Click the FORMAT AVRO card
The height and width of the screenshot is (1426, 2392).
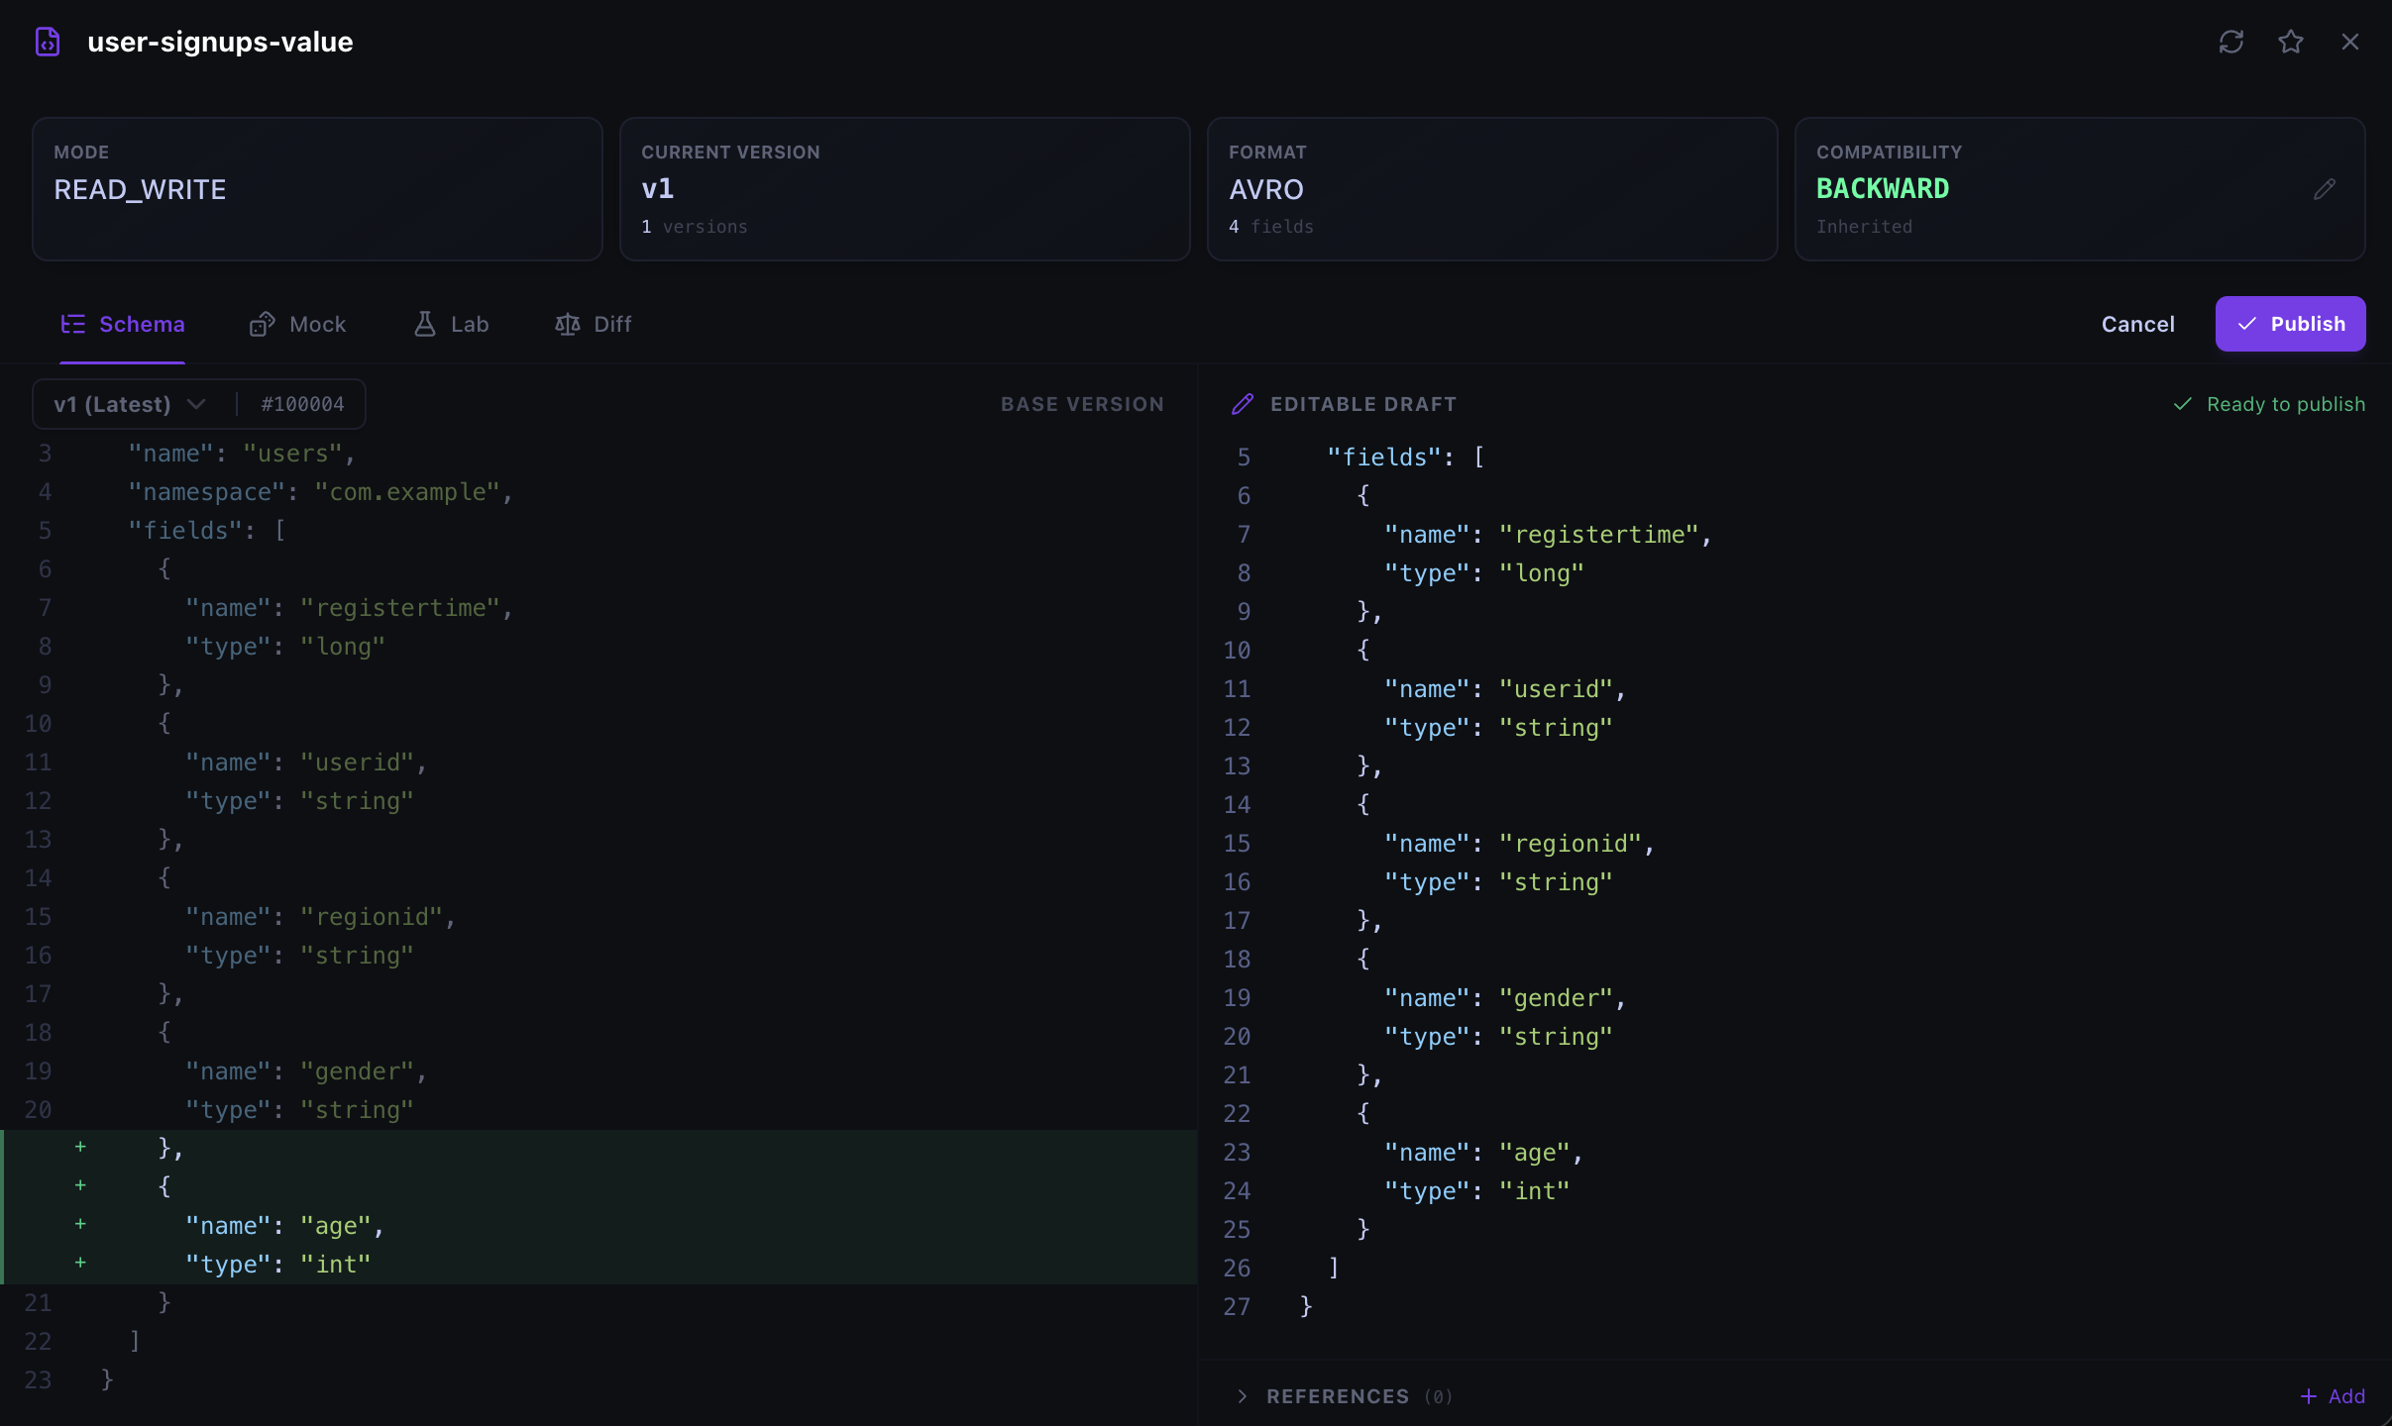(1492, 189)
